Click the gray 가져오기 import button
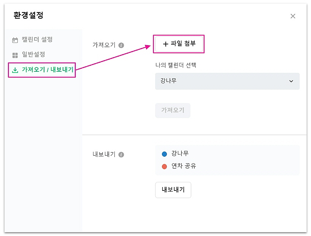The image size is (311, 236). point(173,110)
